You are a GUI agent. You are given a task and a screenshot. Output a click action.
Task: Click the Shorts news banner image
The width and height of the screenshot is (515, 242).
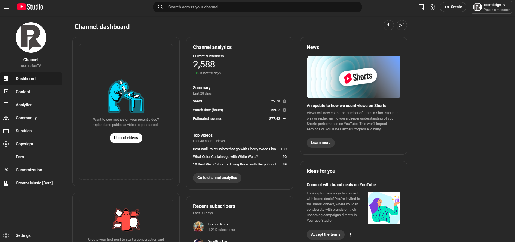(x=354, y=77)
